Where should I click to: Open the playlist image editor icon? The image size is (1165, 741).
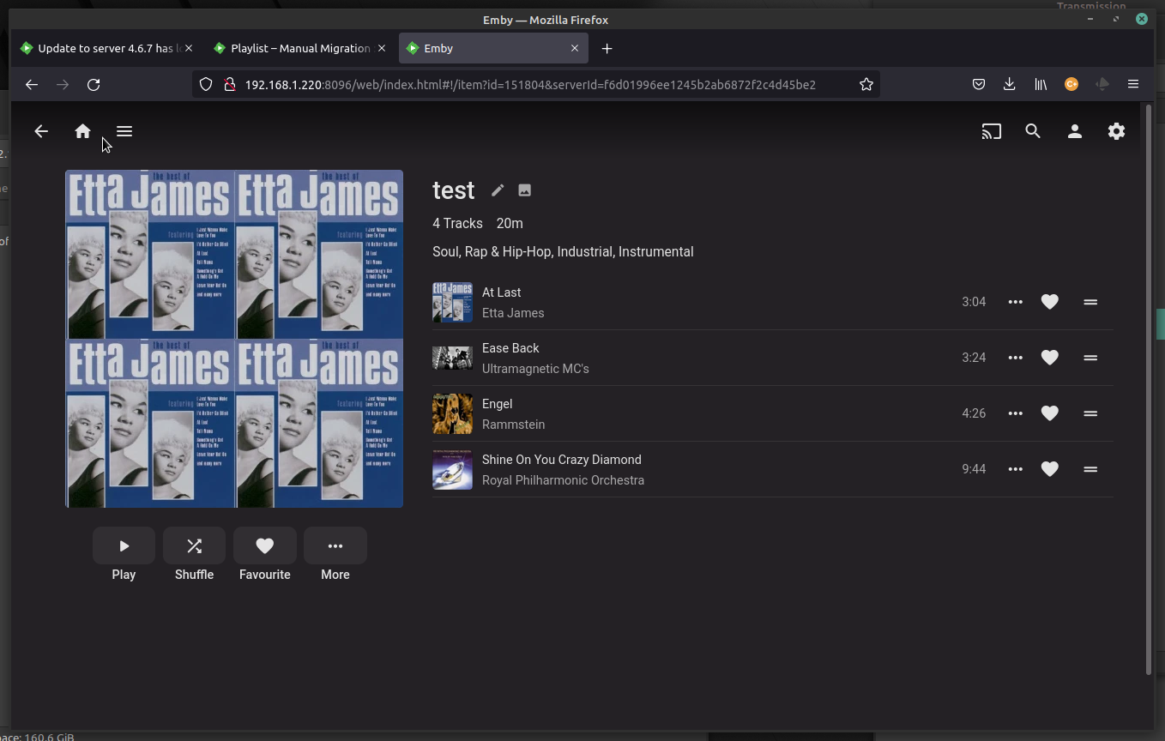[524, 190]
